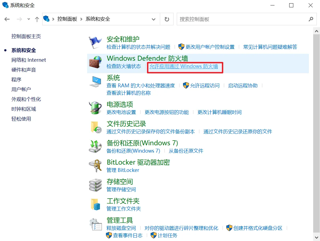Click the shield icon beside 创建并格式化硬盘分区

tap(229, 228)
